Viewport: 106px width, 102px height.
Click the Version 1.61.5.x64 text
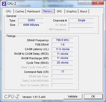(34, 97)
